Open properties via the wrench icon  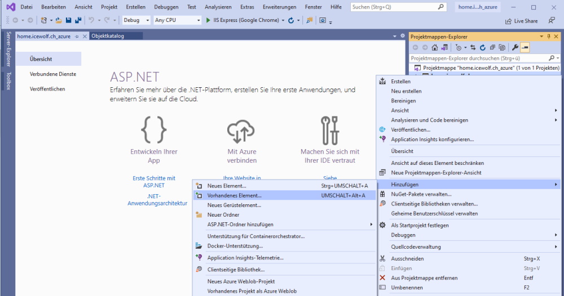(515, 47)
